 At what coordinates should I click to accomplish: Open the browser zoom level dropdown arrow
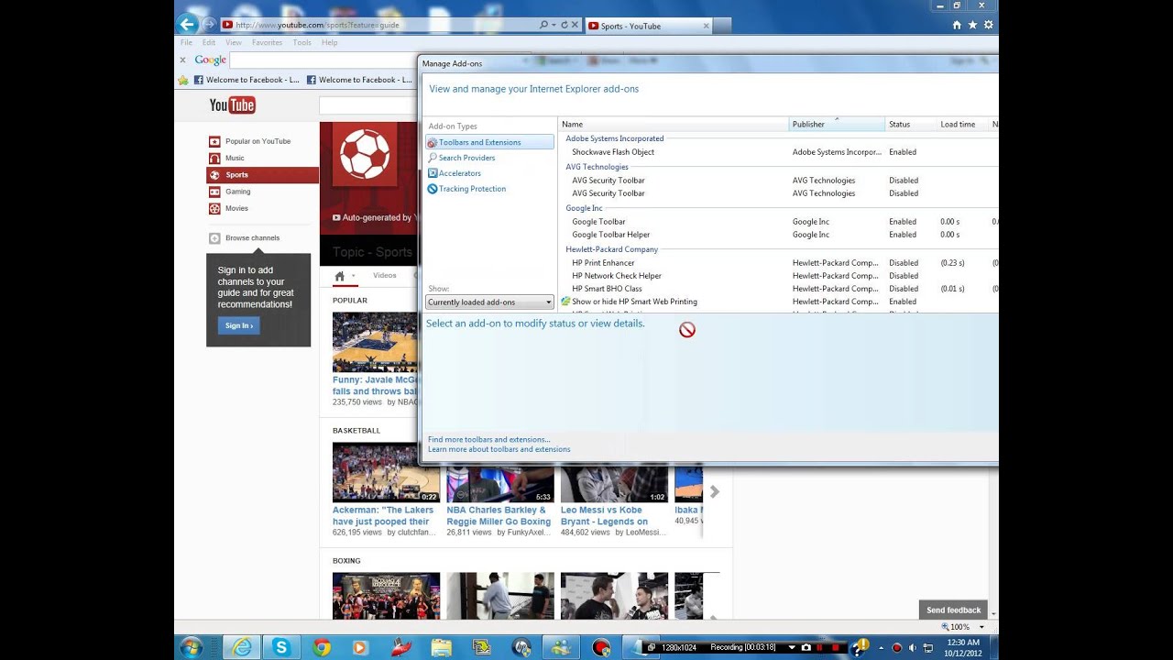981,627
